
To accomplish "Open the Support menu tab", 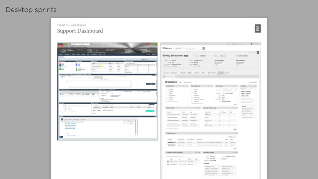I will pos(221,73).
